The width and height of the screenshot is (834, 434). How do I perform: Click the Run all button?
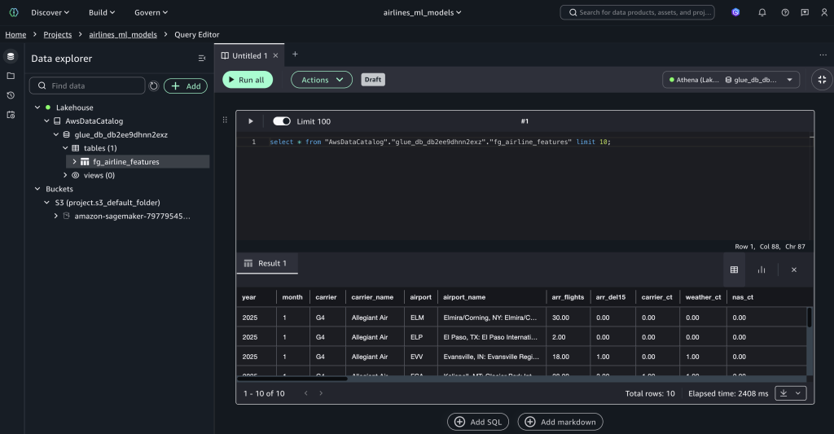click(248, 80)
